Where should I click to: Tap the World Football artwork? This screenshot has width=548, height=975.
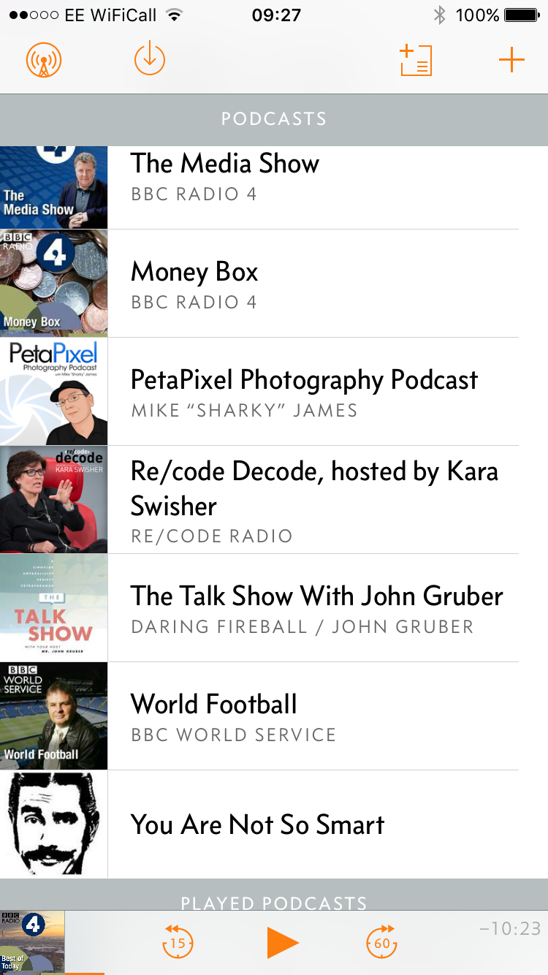pos(53,716)
